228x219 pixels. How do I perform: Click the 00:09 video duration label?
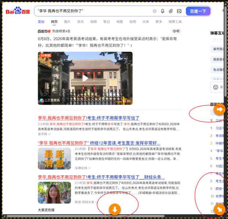[x=126, y=101]
